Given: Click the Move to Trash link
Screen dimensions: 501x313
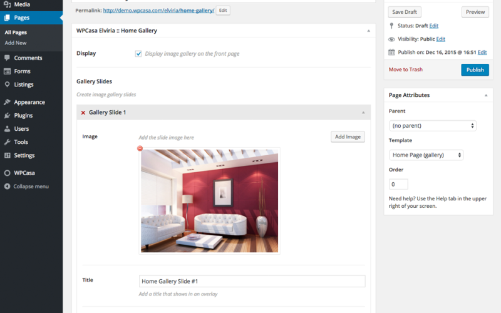Looking at the screenshot, I should pyautogui.click(x=405, y=69).
